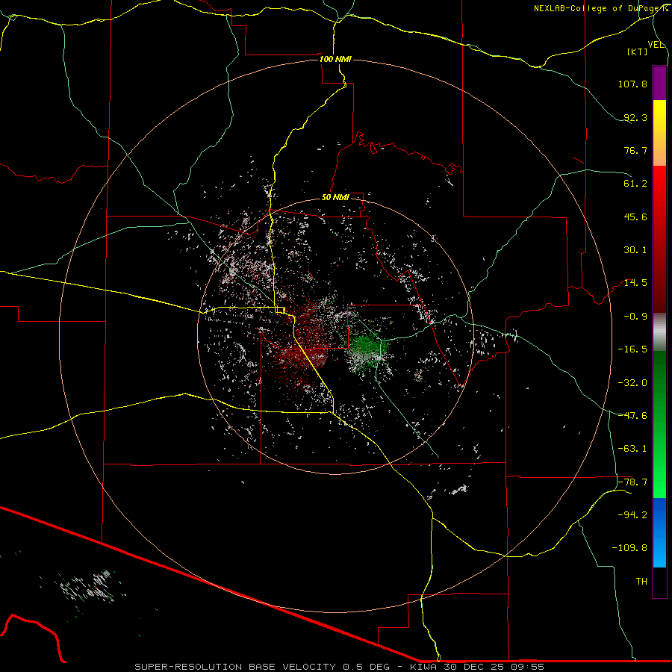
Task: Click the [KT] units label
Action: click(x=638, y=52)
